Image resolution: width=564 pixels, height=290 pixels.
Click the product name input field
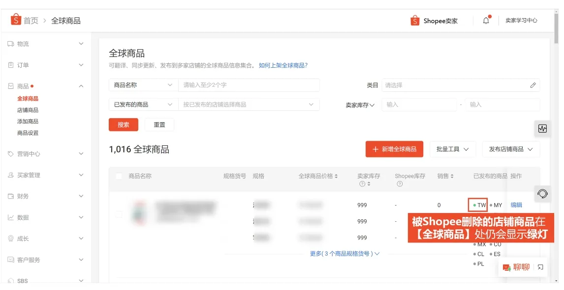(249, 85)
